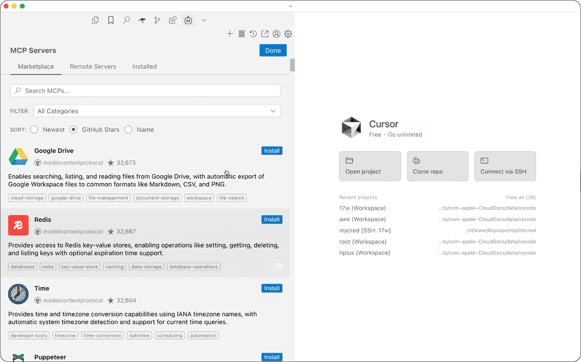Click the Redis star count icon
This screenshot has width=581, height=362.
pos(111,232)
